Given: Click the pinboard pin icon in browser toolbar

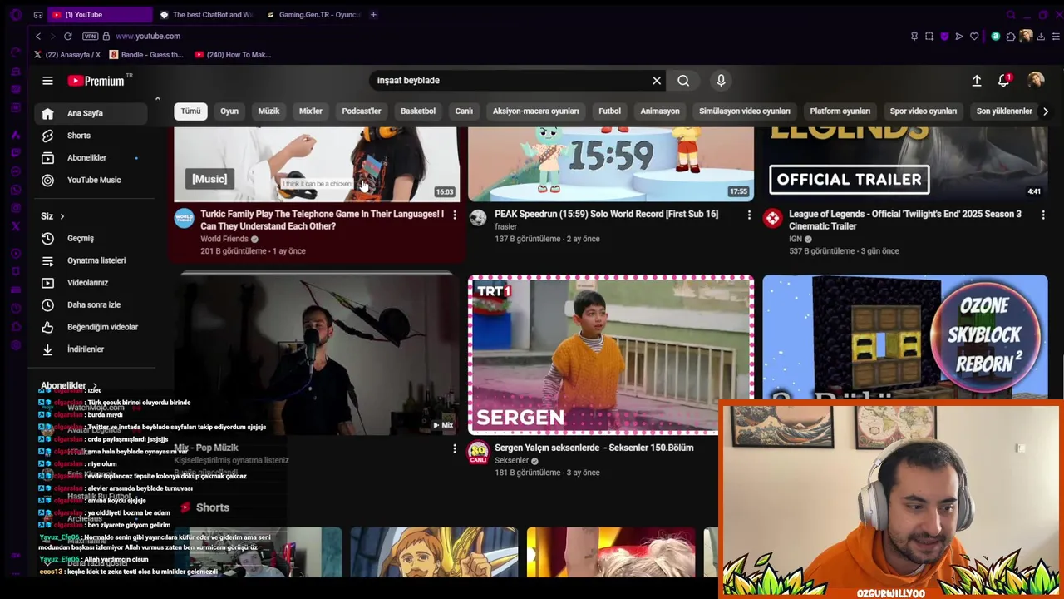Looking at the screenshot, I should [x=914, y=37].
